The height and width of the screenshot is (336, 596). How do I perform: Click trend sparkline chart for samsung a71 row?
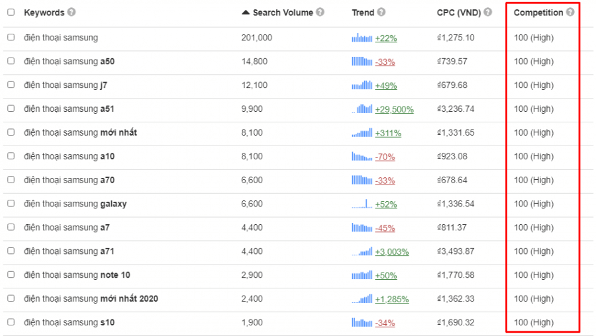point(362,251)
